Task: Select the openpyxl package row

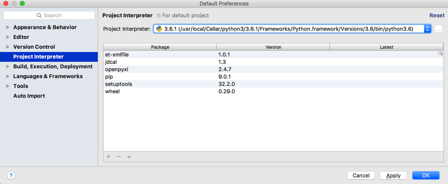Action: (x=117, y=69)
